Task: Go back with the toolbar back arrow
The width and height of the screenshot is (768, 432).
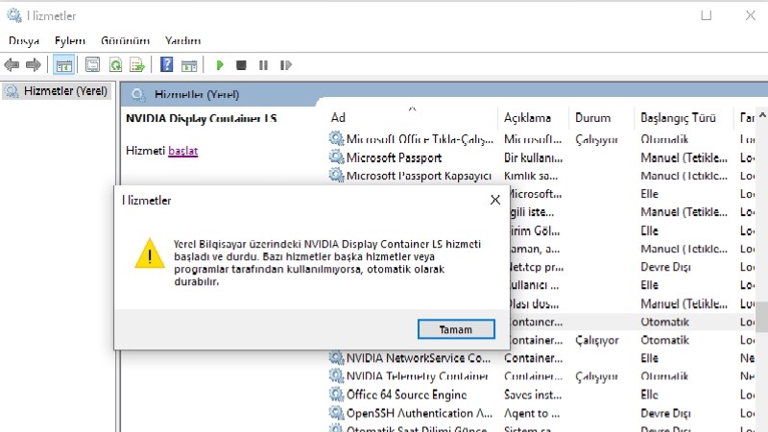Action: click(12, 65)
